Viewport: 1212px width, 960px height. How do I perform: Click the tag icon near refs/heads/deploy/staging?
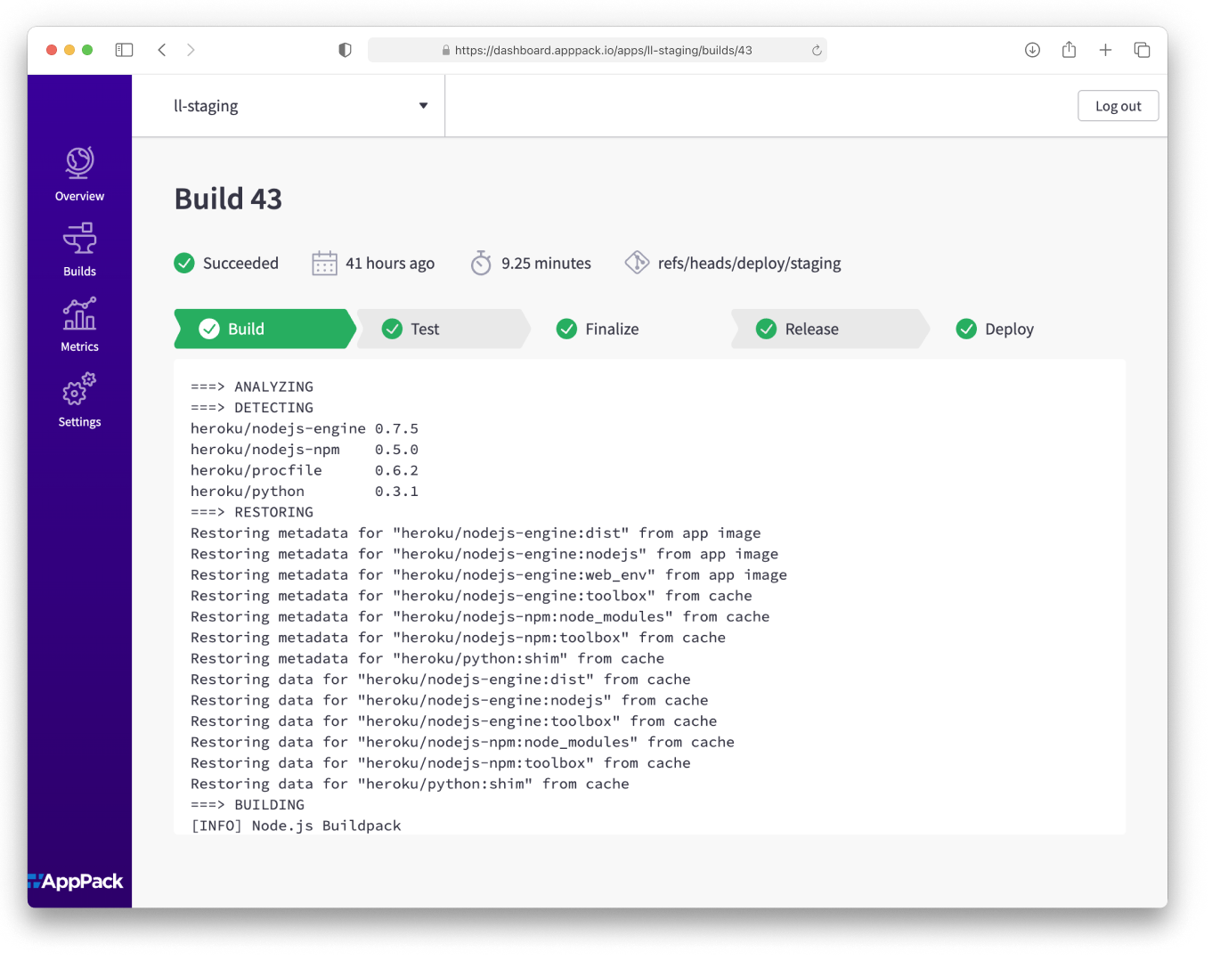pos(637,262)
